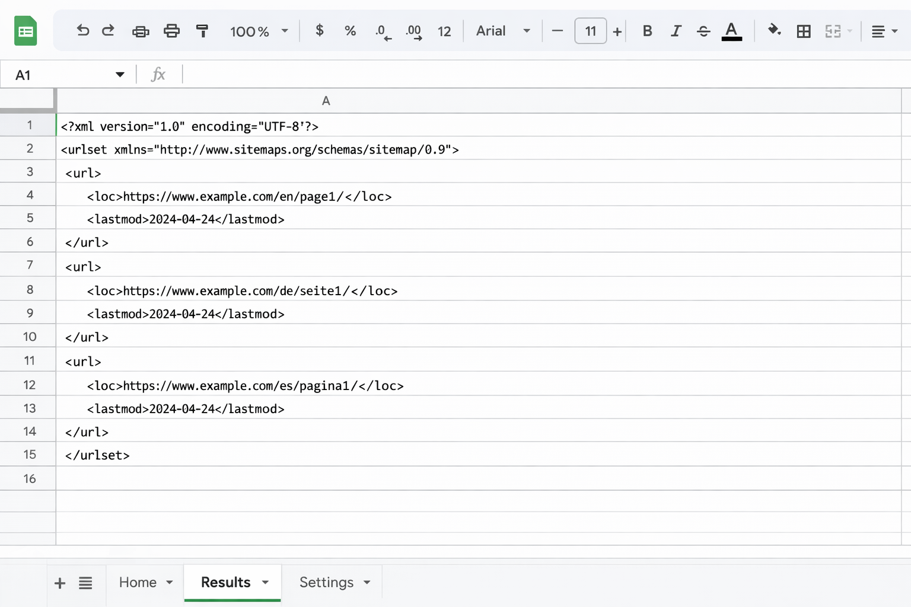
Task: Apply percent format
Action: click(x=350, y=31)
